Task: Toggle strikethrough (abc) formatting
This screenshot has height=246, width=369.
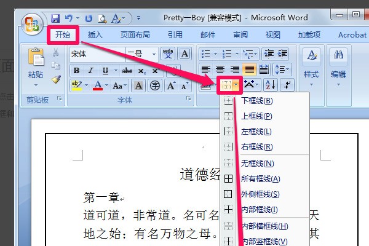Action: click(127, 71)
